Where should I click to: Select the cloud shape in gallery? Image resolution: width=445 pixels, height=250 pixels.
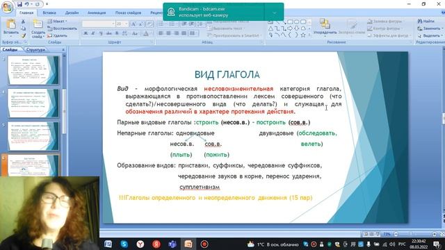pos(303,28)
